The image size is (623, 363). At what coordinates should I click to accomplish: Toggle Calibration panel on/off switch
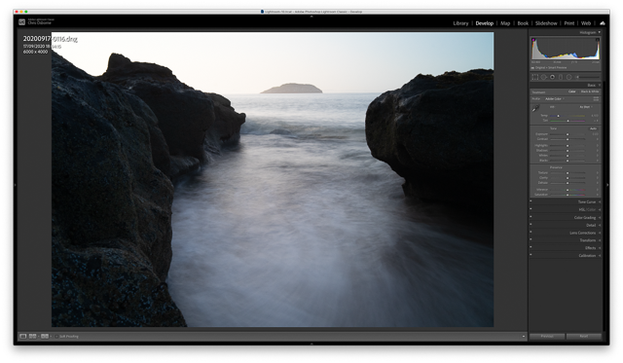point(531,255)
